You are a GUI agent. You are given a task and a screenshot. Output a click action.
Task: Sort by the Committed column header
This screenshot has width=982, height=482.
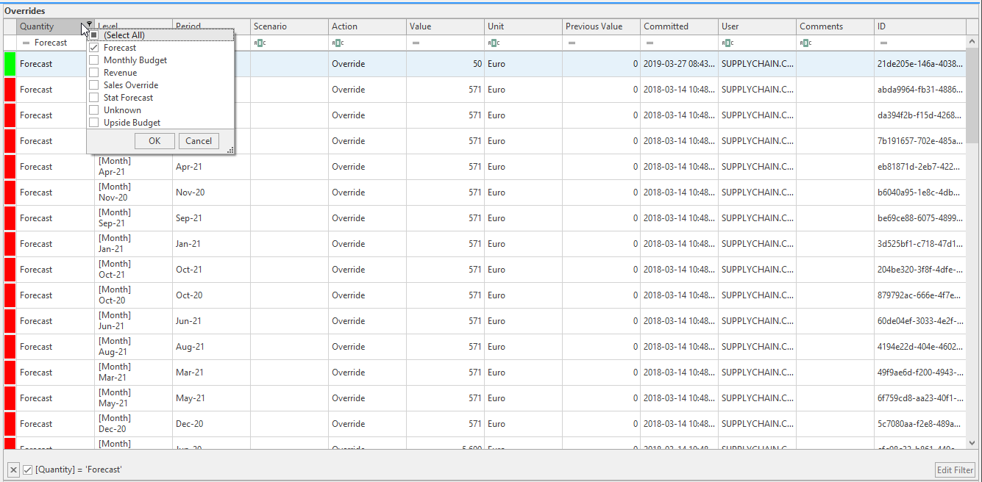point(679,26)
